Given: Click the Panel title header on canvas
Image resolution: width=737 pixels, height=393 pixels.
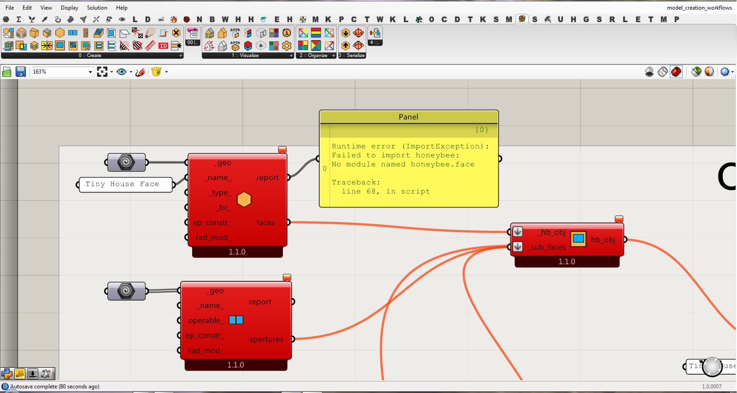Looking at the screenshot, I should [x=409, y=117].
